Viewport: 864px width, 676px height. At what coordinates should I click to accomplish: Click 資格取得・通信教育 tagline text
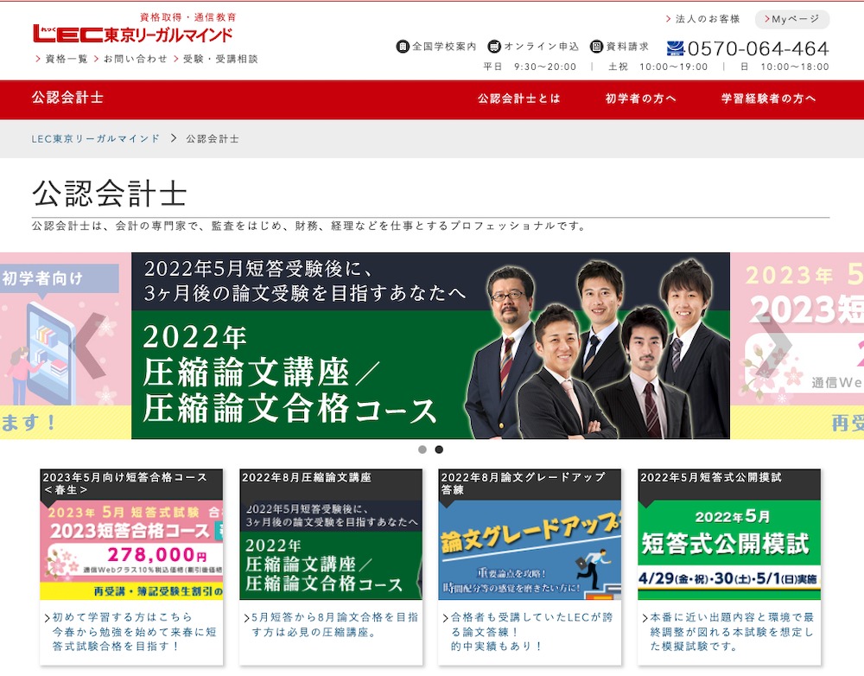tap(187, 17)
